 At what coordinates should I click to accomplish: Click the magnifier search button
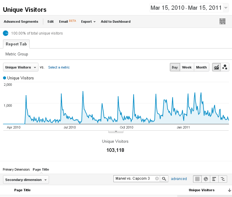(x=164, y=179)
